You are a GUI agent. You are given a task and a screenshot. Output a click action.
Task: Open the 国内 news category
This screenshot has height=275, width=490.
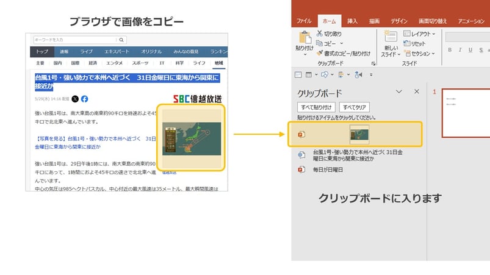pyautogui.click(x=57, y=63)
